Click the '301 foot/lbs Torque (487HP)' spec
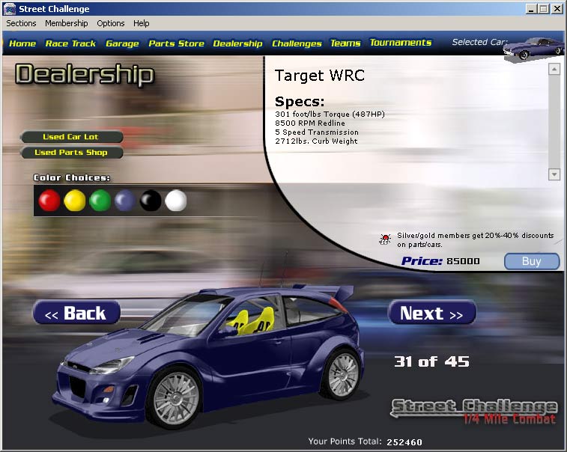 330,114
